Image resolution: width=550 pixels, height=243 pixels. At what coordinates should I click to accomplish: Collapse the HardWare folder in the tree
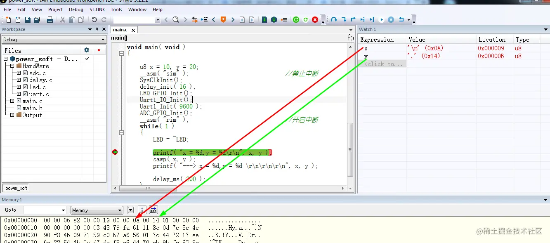[12, 66]
